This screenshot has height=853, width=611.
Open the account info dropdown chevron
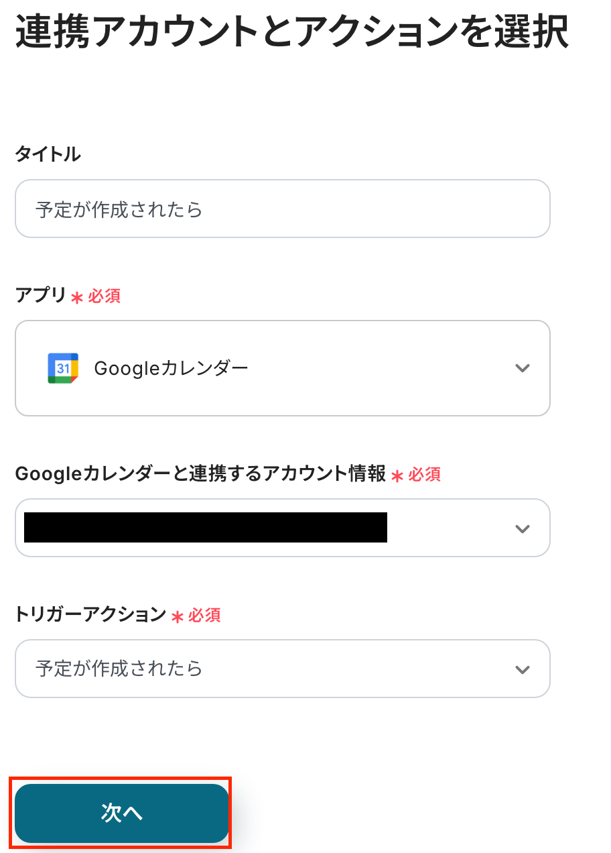click(x=522, y=528)
